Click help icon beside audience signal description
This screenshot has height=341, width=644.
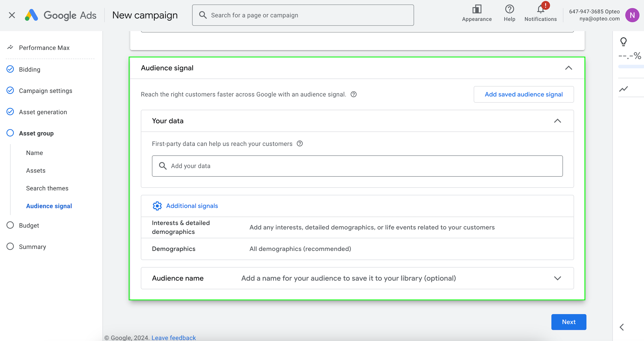(353, 94)
